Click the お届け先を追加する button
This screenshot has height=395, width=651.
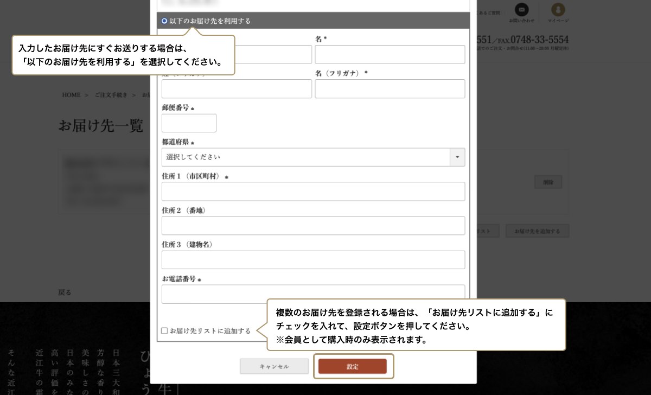pyautogui.click(x=537, y=231)
